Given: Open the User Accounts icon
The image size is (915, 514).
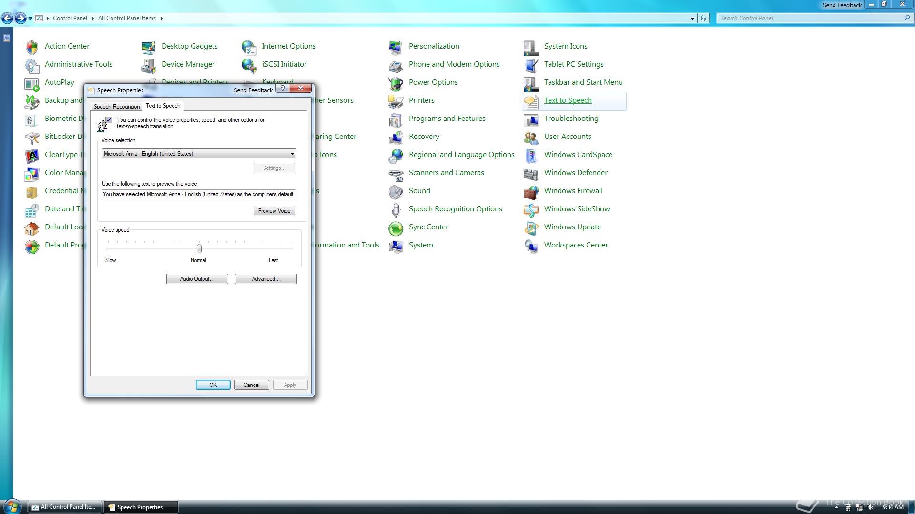Looking at the screenshot, I should [531, 138].
